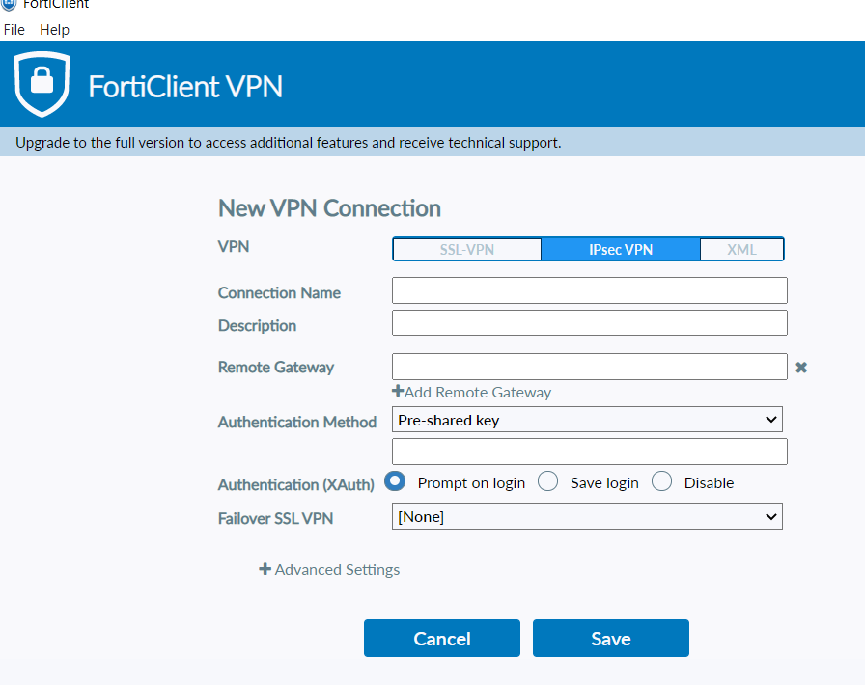The image size is (865, 685).
Task: Open the Help menu
Action: [55, 30]
